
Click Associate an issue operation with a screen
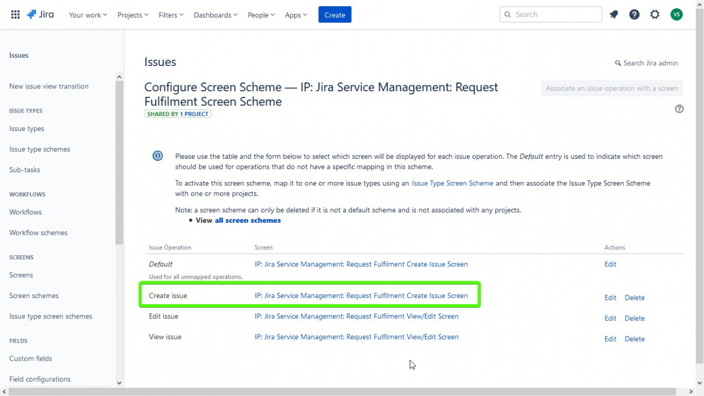(612, 89)
